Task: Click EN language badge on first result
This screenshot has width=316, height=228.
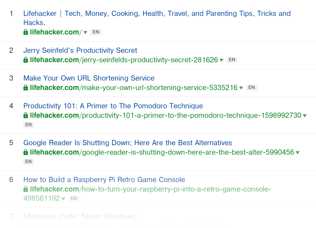Action: click(x=96, y=32)
